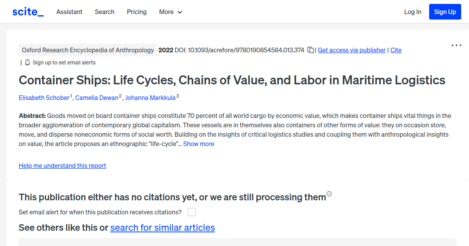Screen dimensions: 469x246
Task: Switch to the Pricing page
Action: click(x=136, y=12)
